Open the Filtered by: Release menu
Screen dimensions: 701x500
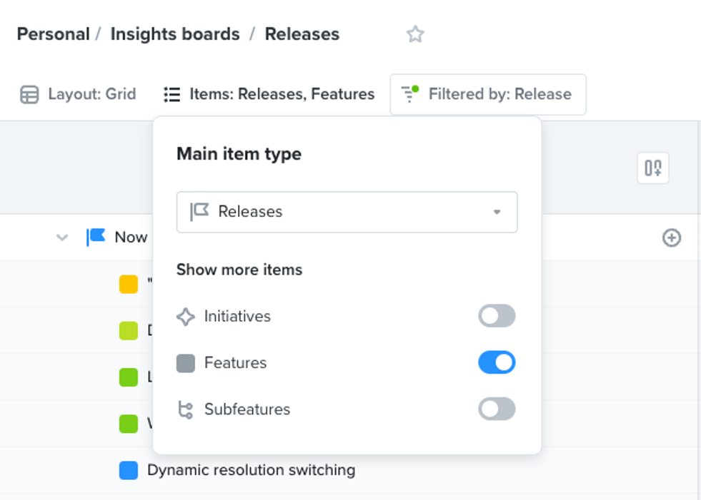click(488, 94)
